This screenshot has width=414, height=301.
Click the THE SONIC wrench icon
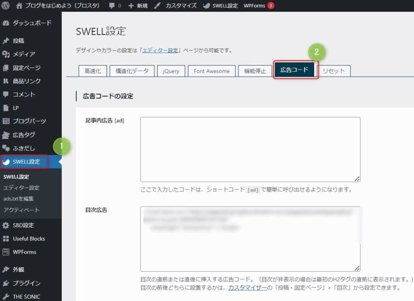click(x=6, y=297)
